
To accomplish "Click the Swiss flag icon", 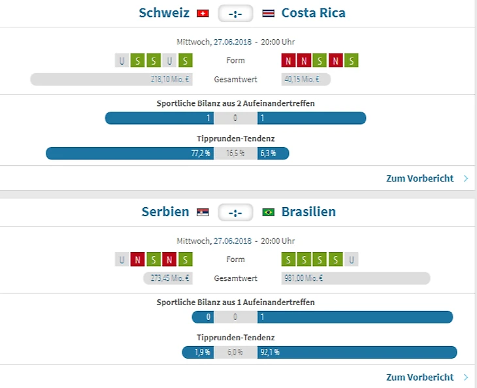I will click(203, 14).
